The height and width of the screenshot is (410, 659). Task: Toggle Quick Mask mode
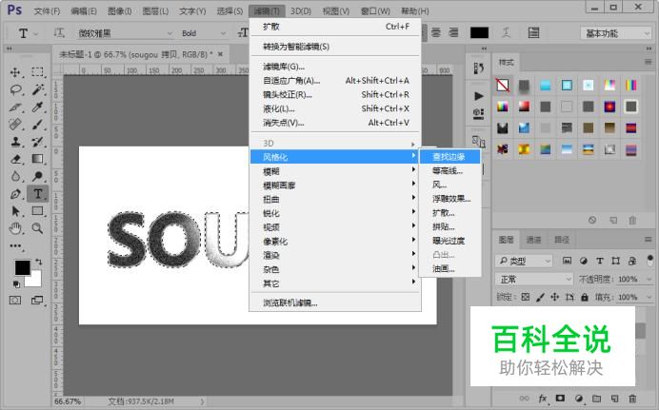[x=15, y=300]
